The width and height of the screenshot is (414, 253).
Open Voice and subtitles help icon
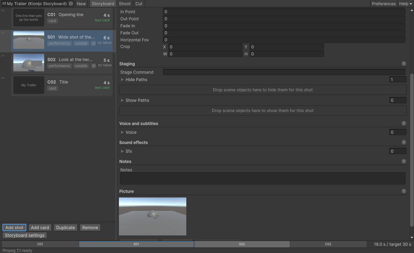(403, 123)
